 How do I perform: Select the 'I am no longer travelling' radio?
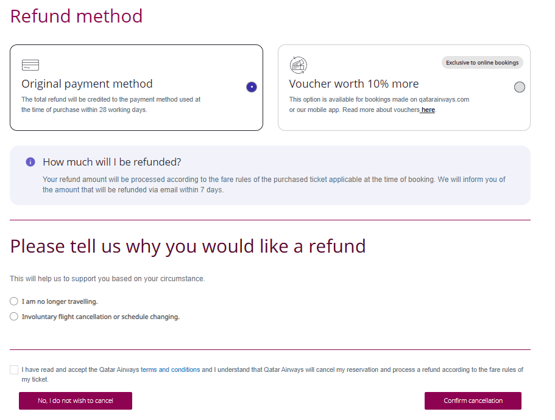(x=14, y=301)
